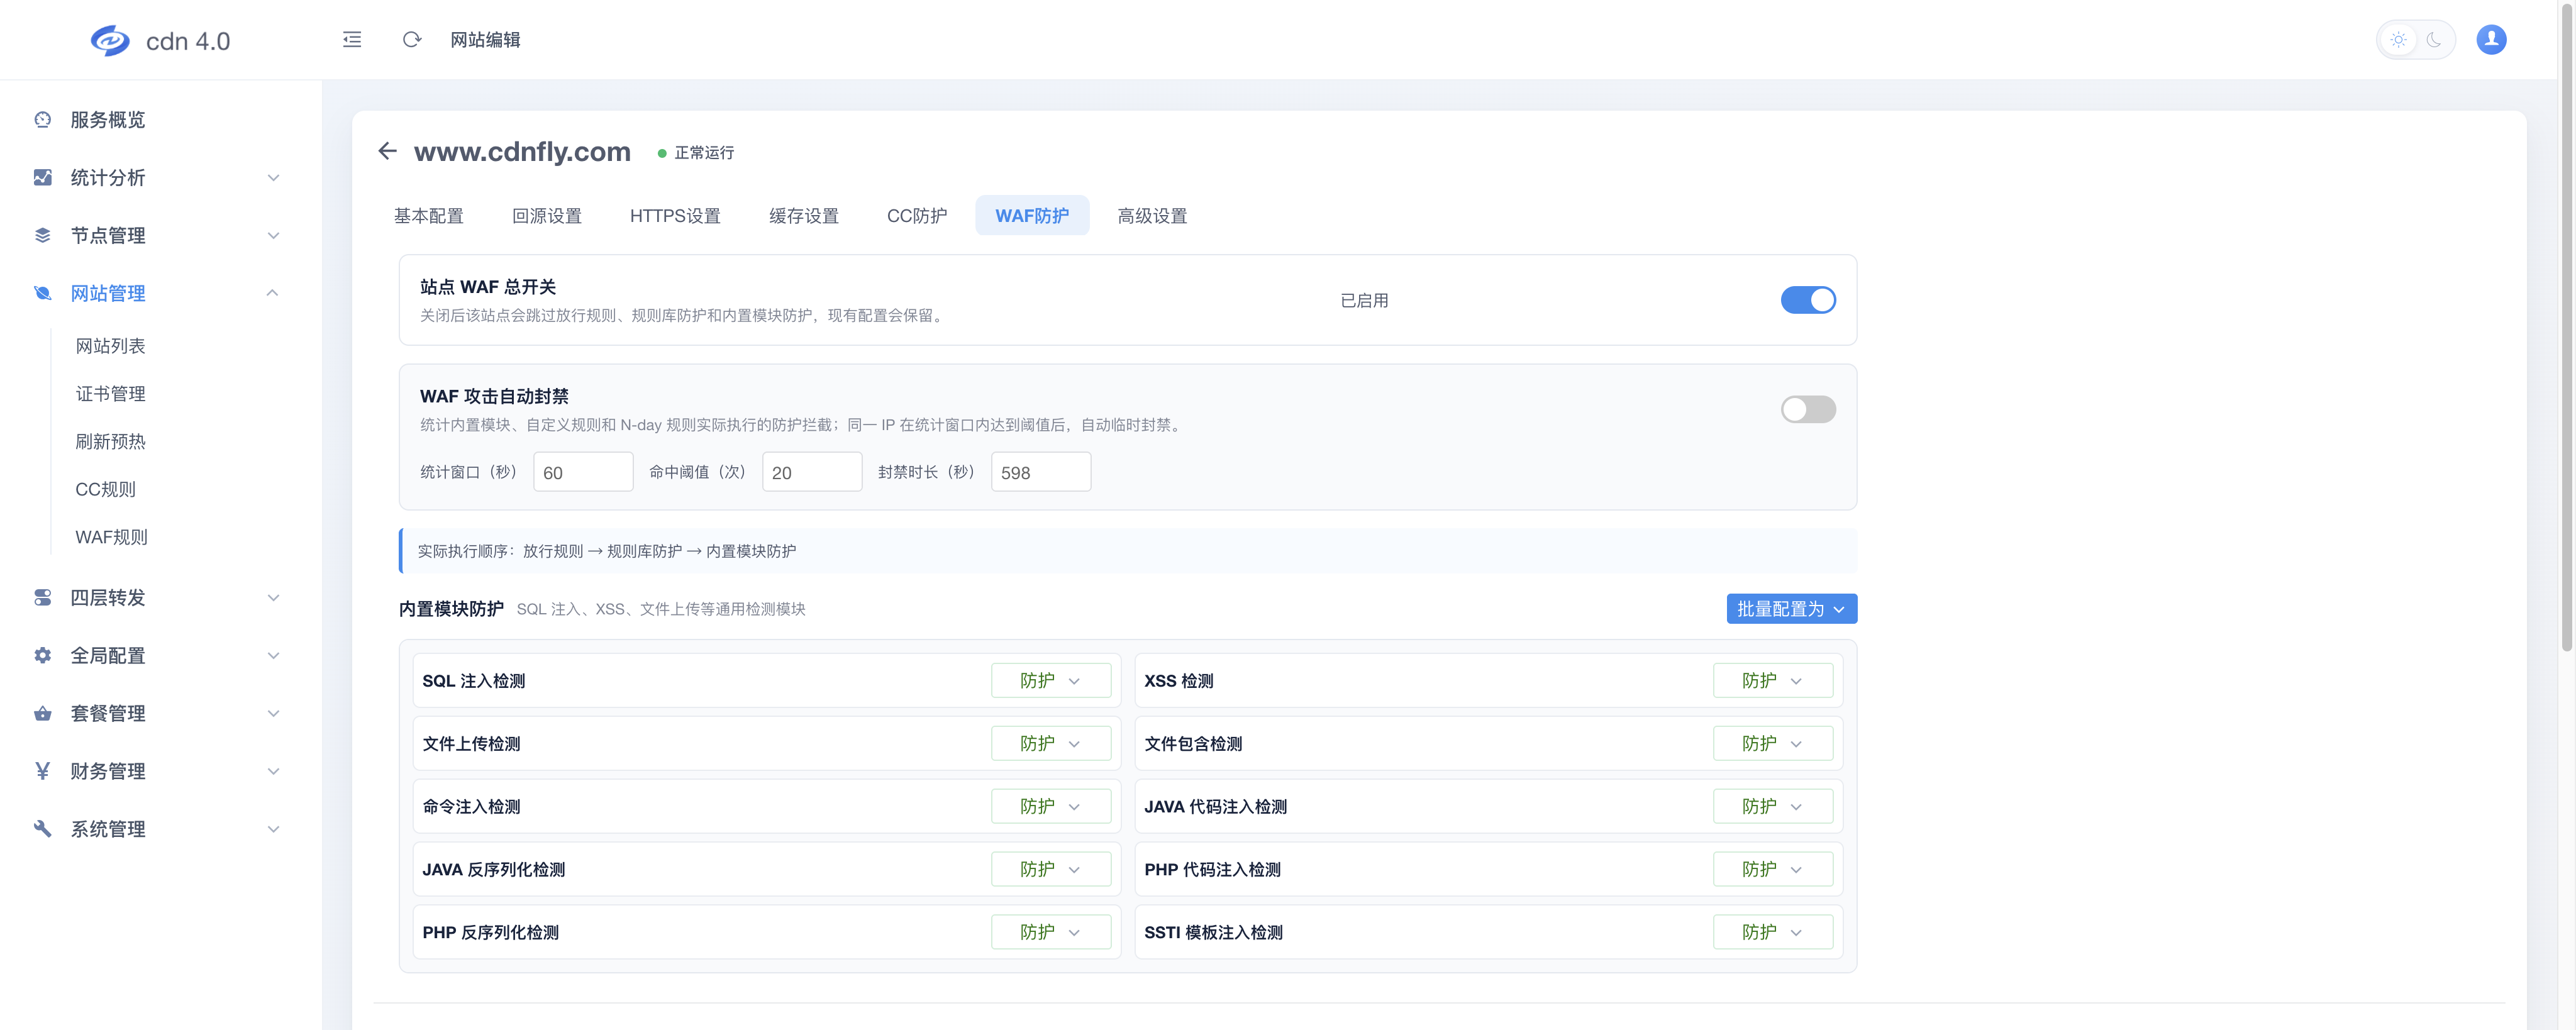The height and width of the screenshot is (1030, 2576).
Task: Click the 统计窗口（秒）input field
Action: click(x=583, y=472)
